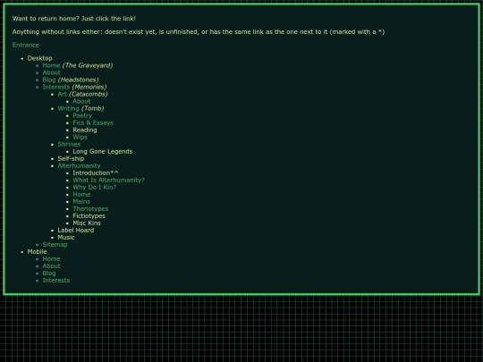483x362 pixels.
Task: Open the Mobile About link
Action: tap(51, 266)
